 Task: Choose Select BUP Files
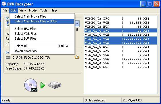coord(42,38)
